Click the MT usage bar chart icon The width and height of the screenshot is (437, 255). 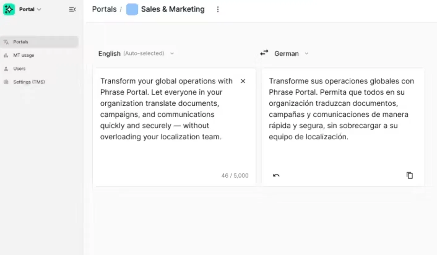[x=6, y=55]
